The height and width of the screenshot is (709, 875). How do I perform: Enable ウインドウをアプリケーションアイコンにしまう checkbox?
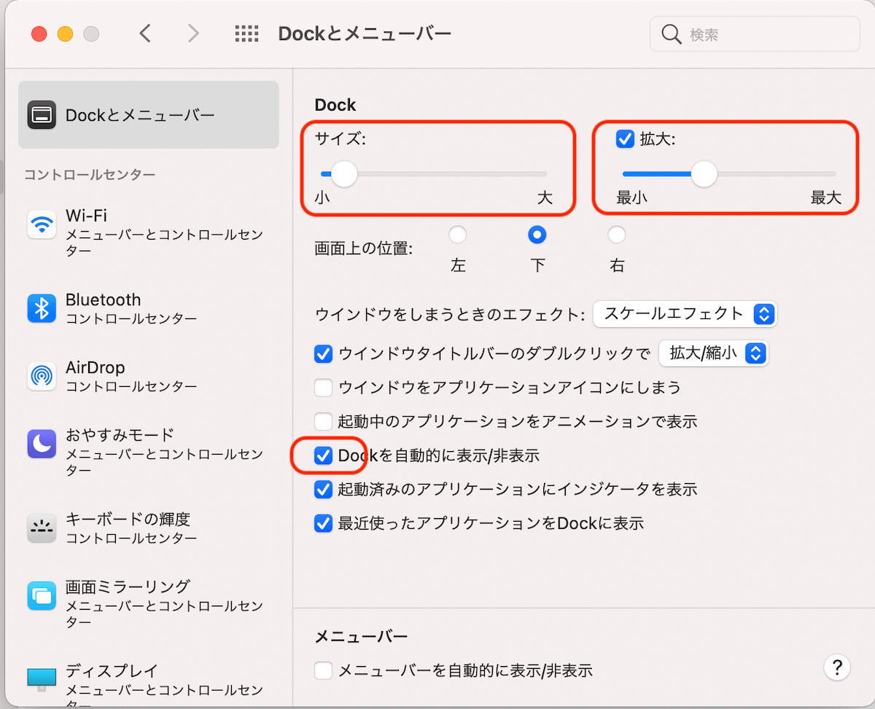(x=323, y=388)
